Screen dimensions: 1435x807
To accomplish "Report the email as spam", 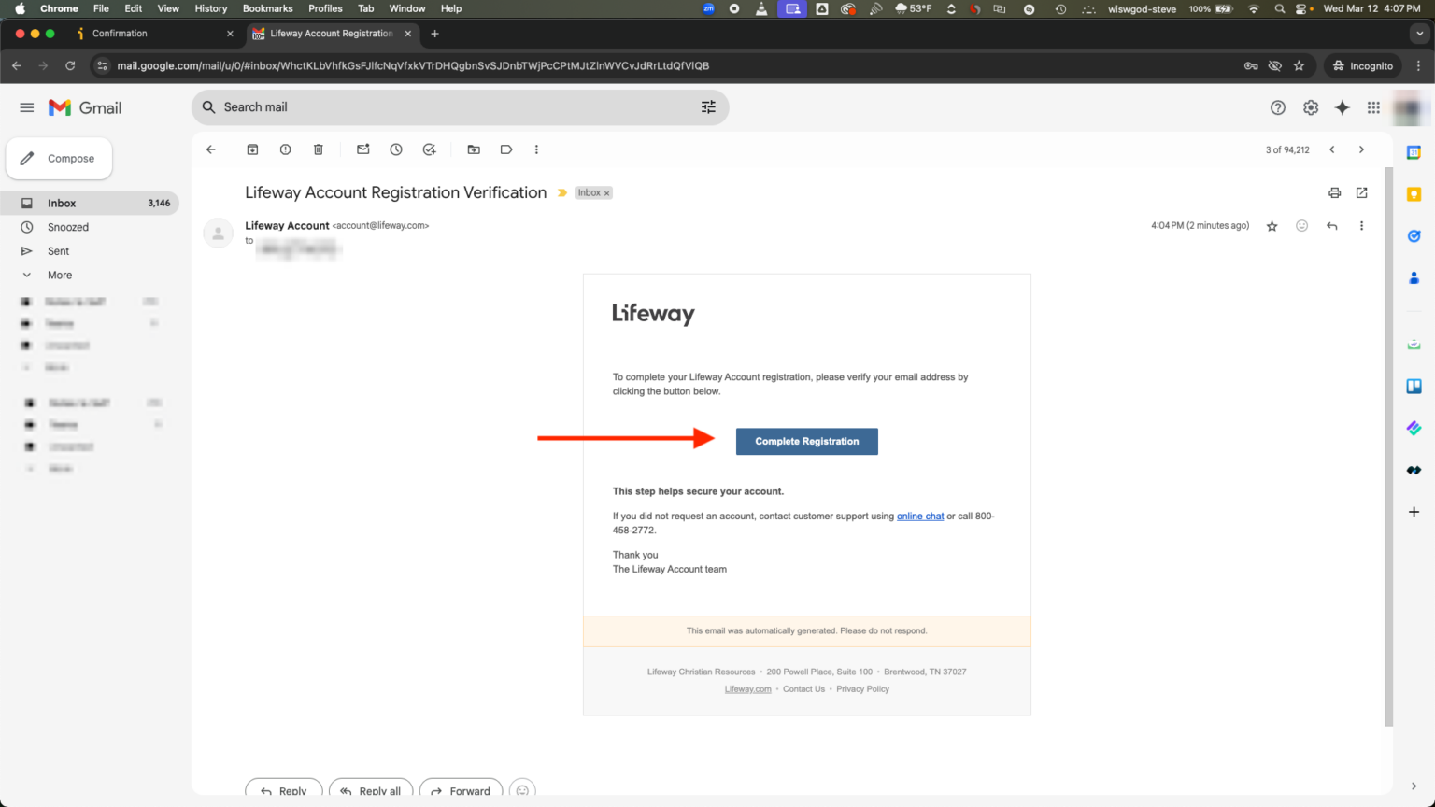I will click(285, 149).
